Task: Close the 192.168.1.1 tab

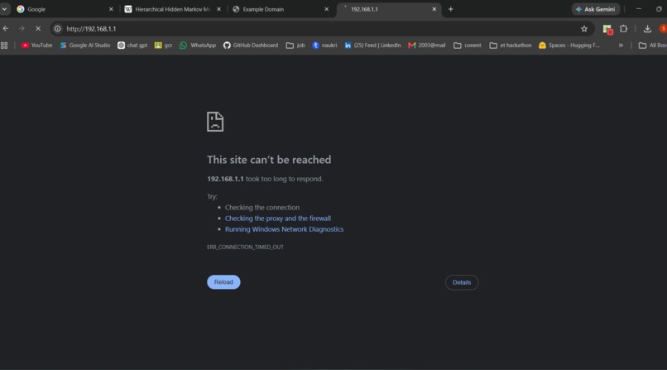Action: coord(434,9)
